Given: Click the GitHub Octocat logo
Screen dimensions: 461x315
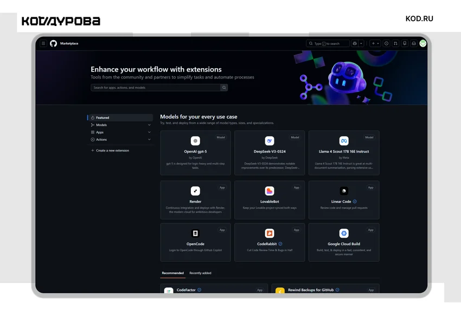Looking at the screenshot, I should (x=53, y=43).
